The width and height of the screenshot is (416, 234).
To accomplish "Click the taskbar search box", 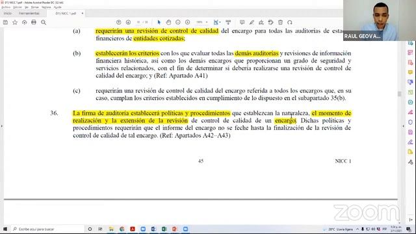I will coord(47,229).
